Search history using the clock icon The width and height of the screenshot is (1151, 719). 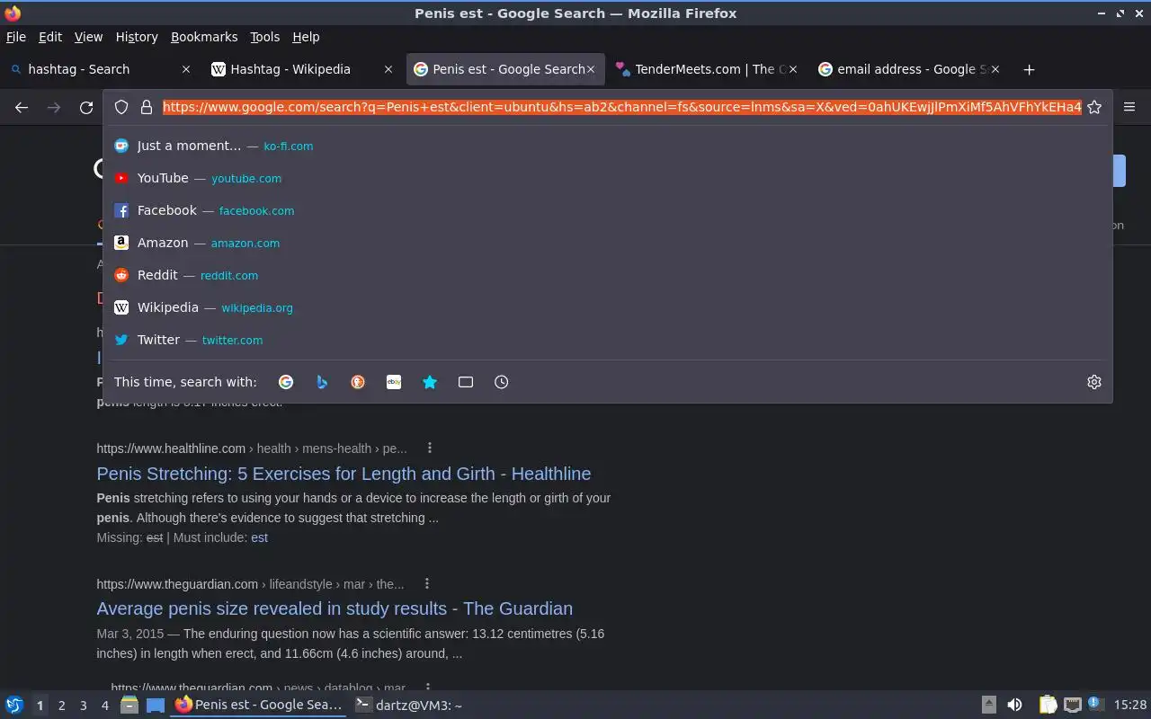[502, 382]
